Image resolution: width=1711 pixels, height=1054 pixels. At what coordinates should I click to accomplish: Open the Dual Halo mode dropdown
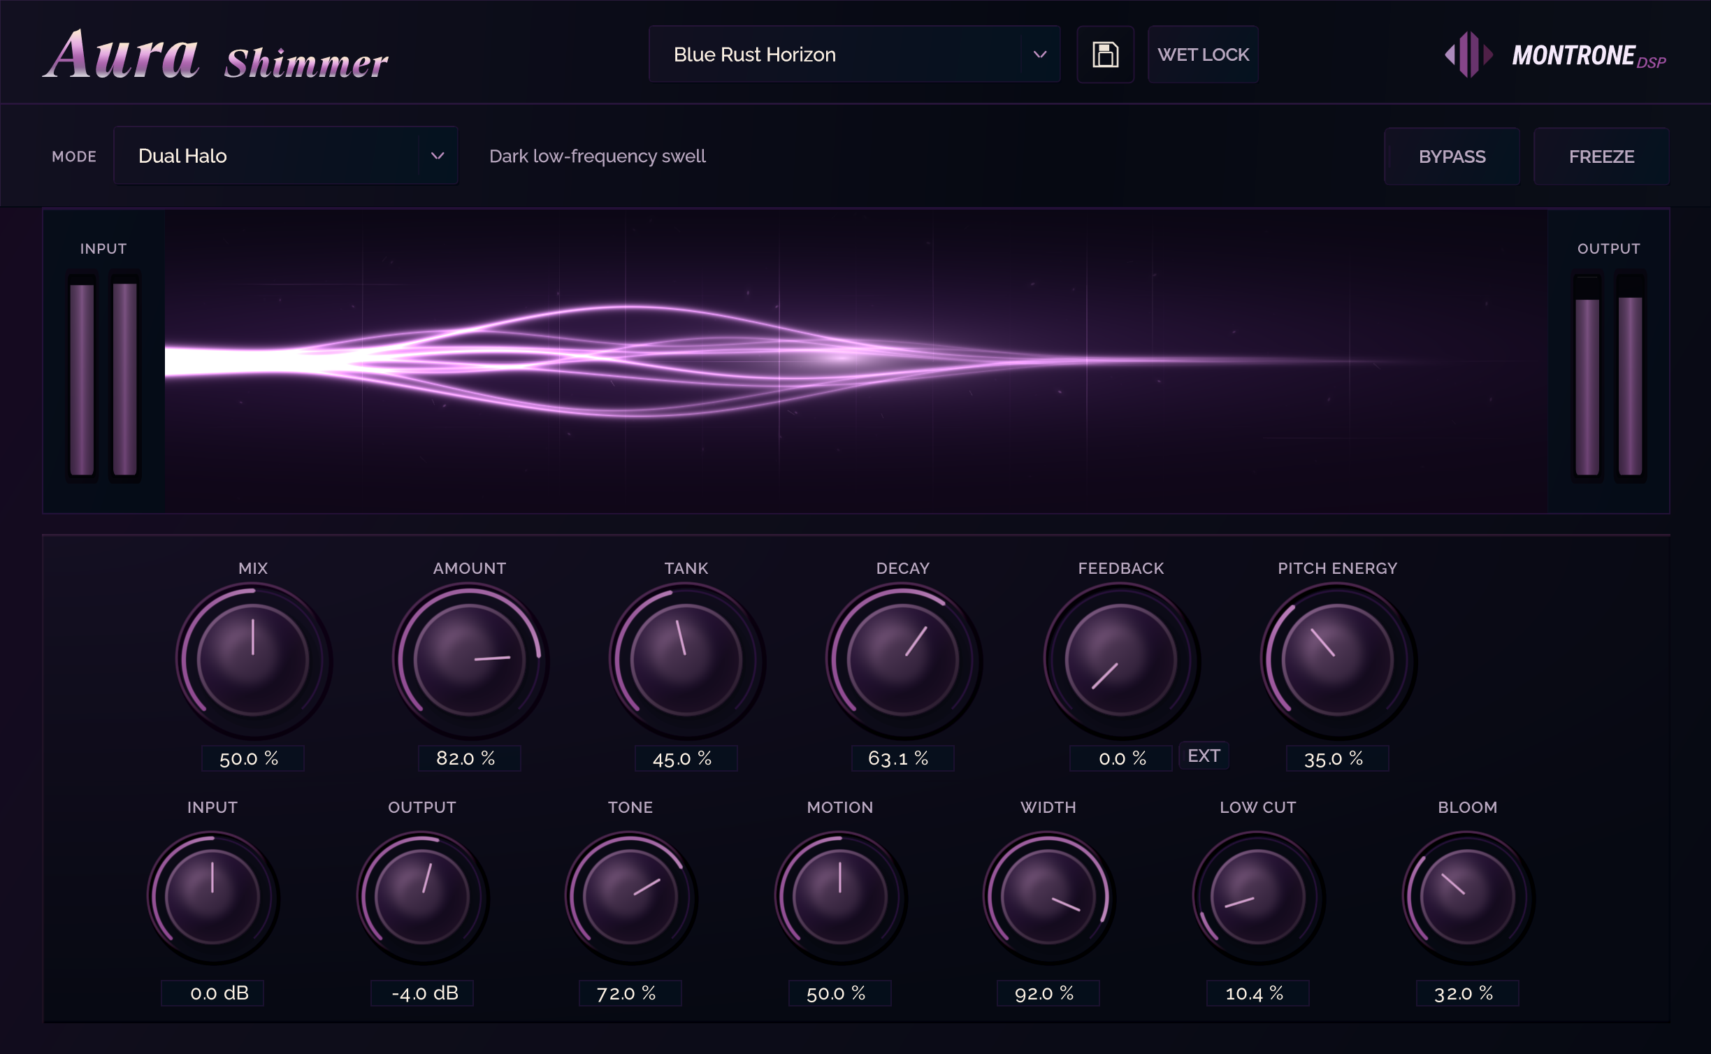pyautogui.click(x=285, y=156)
